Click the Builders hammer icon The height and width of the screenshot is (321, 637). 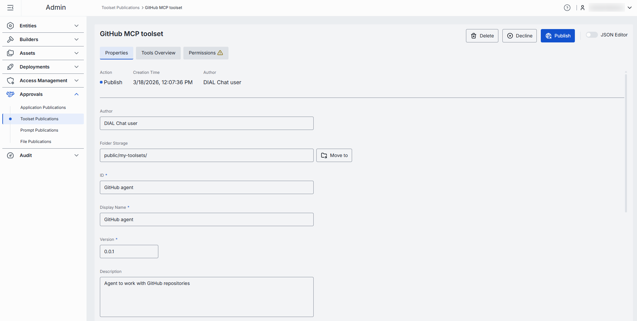[x=10, y=39]
